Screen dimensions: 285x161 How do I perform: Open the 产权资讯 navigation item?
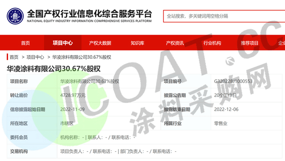175,43
